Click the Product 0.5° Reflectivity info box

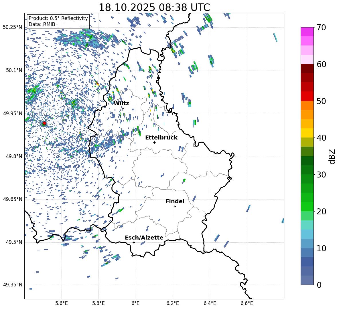coord(58,21)
